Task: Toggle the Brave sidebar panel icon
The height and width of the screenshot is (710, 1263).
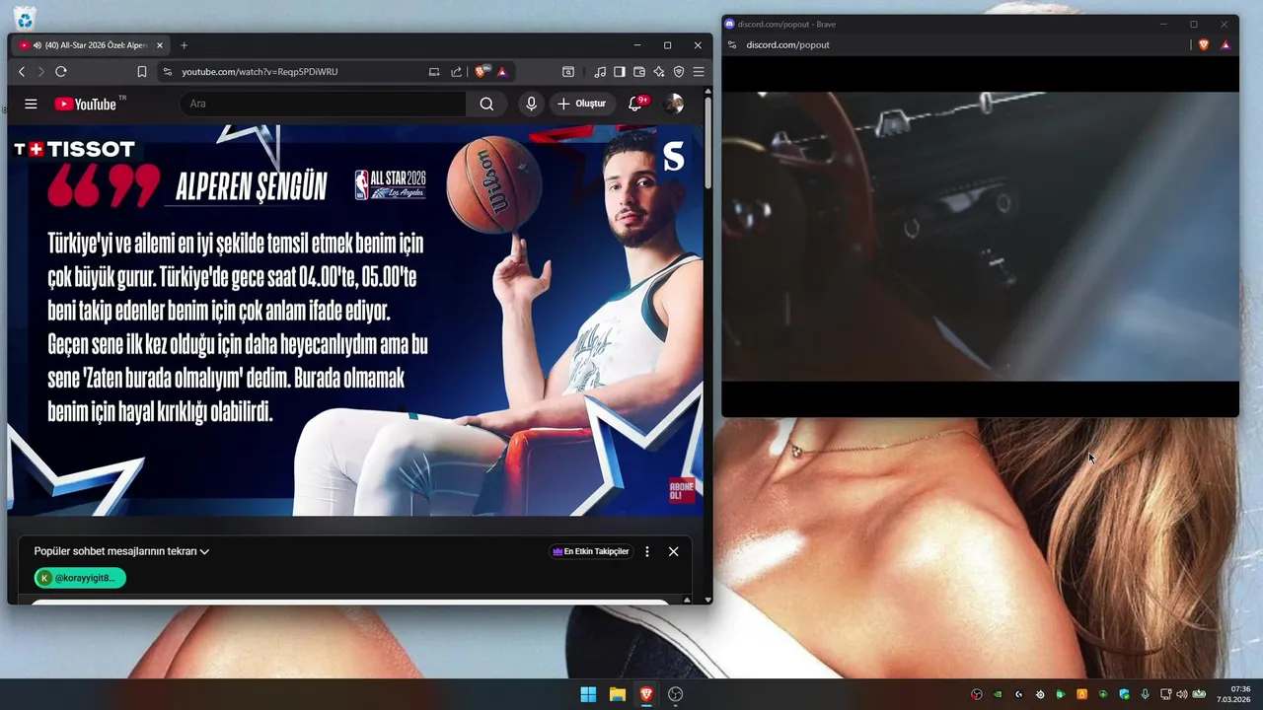Action: [x=620, y=72]
